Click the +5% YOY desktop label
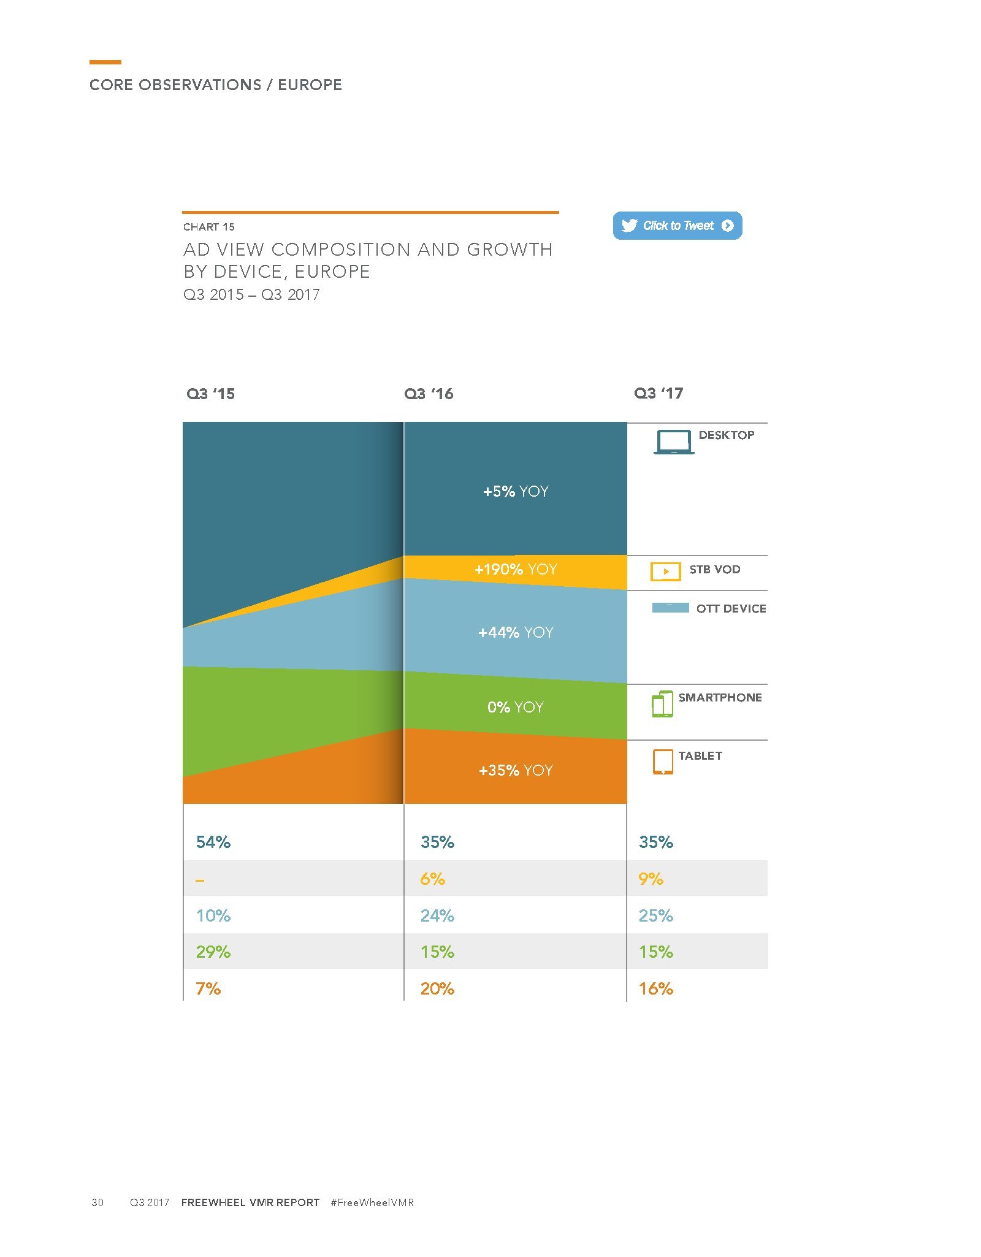Image resolution: width=981 pixels, height=1257 pixels. (x=516, y=491)
